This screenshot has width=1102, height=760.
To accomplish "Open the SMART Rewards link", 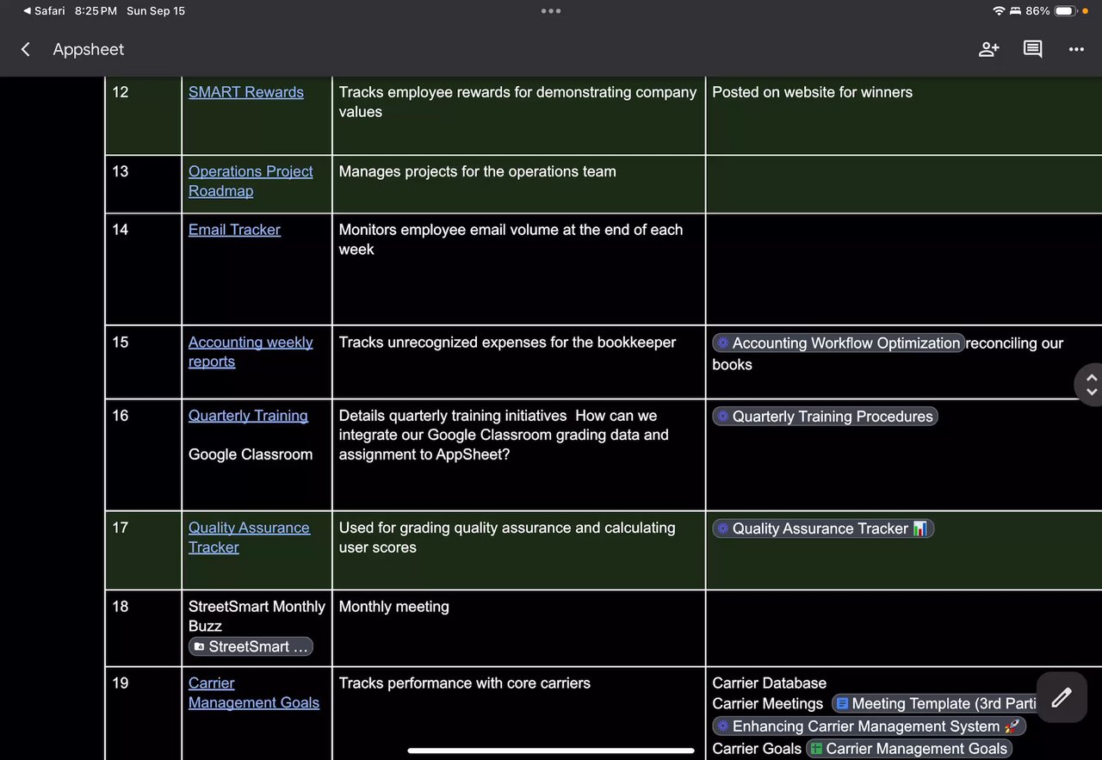I will [x=246, y=92].
